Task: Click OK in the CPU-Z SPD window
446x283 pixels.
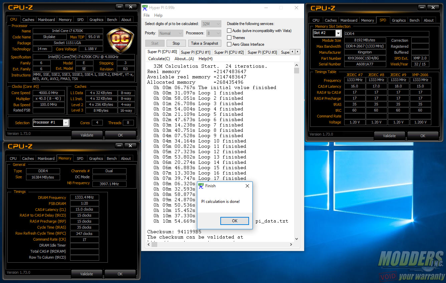Action: coord(423,136)
